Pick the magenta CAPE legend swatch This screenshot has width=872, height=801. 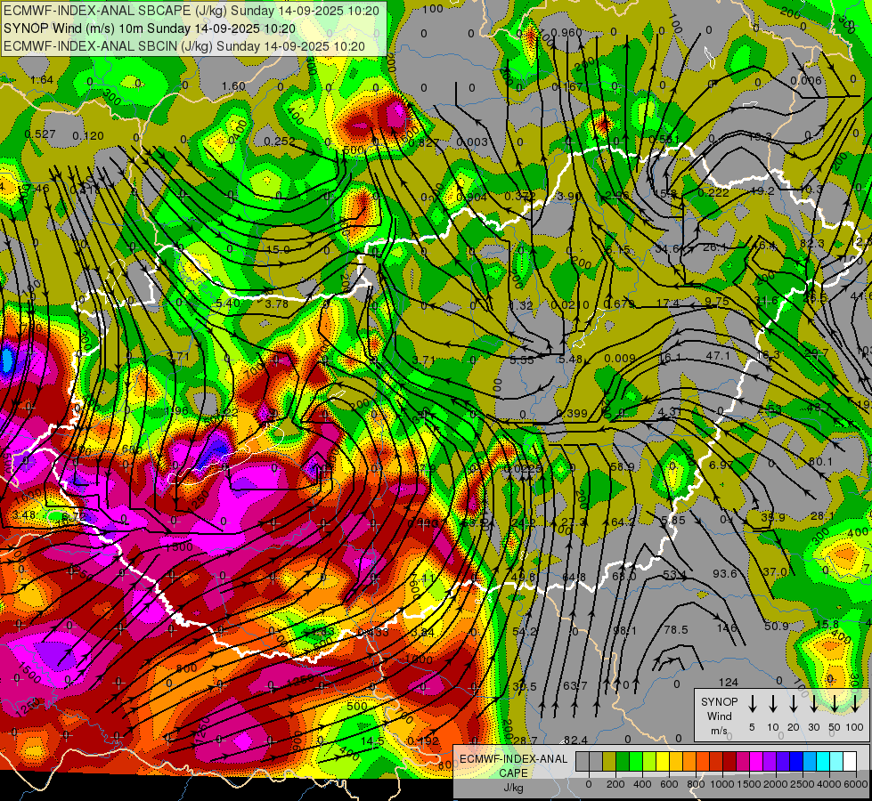coord(756,761)
